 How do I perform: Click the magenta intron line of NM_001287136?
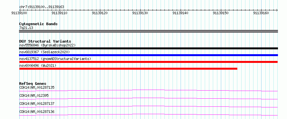click(148, 114)
